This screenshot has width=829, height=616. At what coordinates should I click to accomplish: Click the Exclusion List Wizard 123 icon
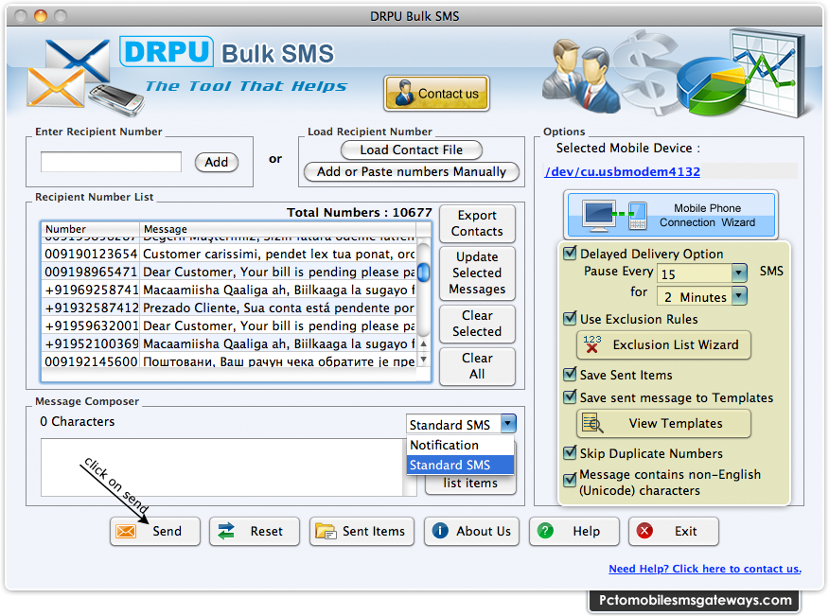(x=592, y=344)
